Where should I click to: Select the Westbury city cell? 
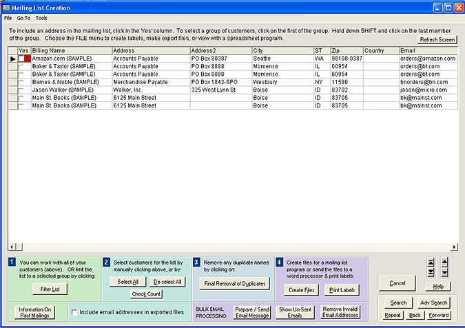282,82
